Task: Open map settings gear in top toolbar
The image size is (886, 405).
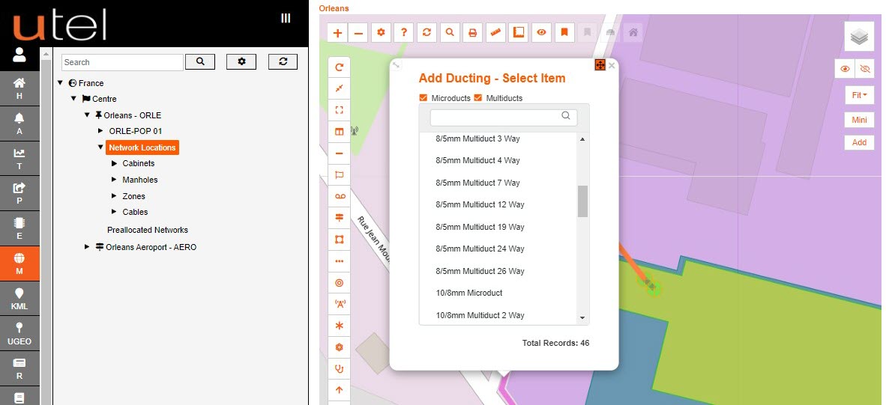Action: (x=381, y=33)
